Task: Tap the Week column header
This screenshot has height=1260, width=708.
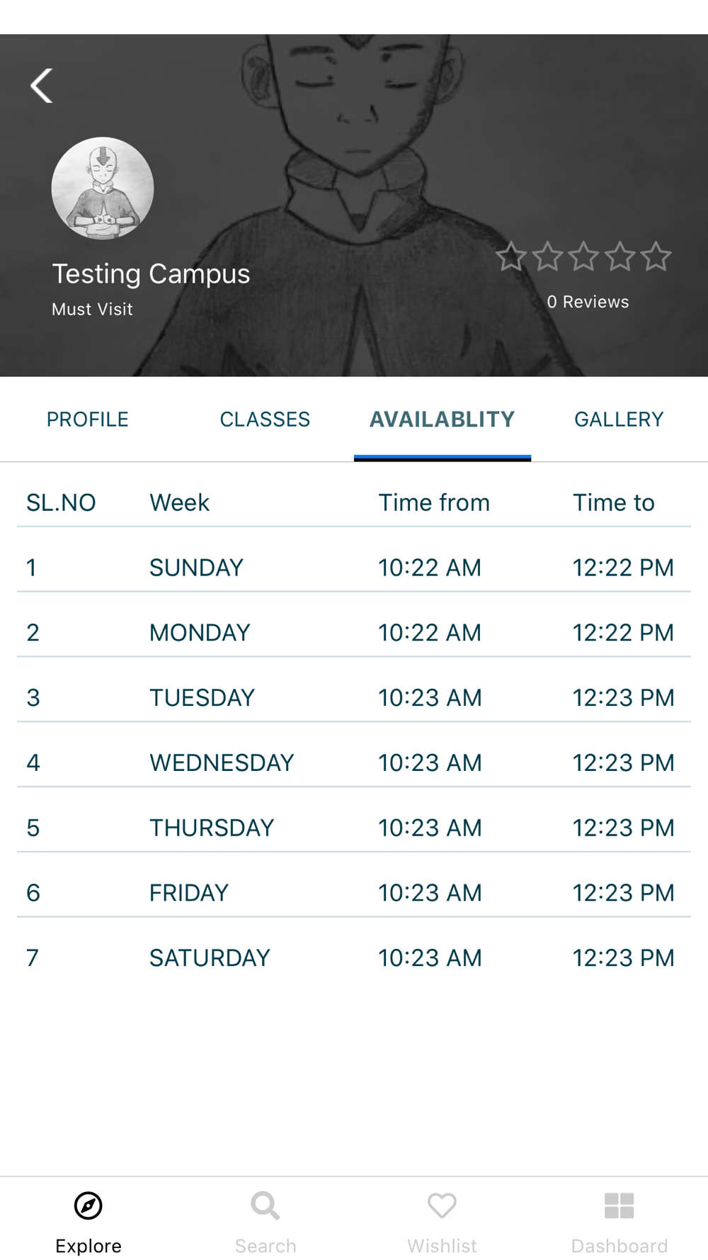Action: click(x=179, y=502)
